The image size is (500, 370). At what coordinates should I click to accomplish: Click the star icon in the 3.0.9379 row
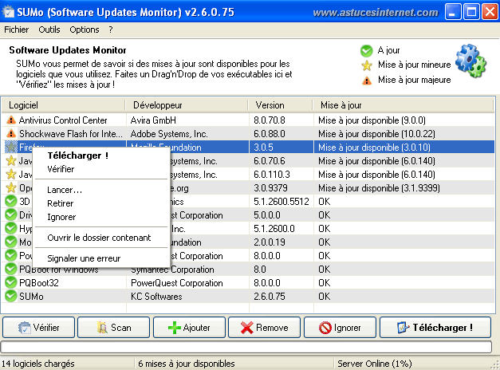[x=11, y=188]
